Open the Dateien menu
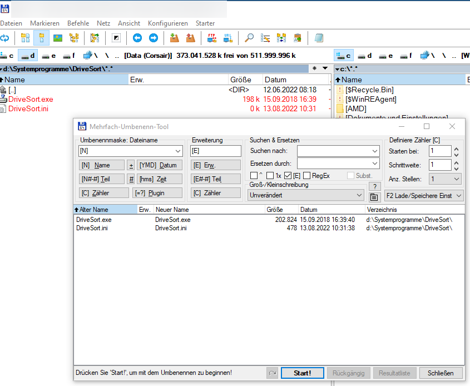The width and height of the screenshot is (470, 386). (x=11, y=23)
